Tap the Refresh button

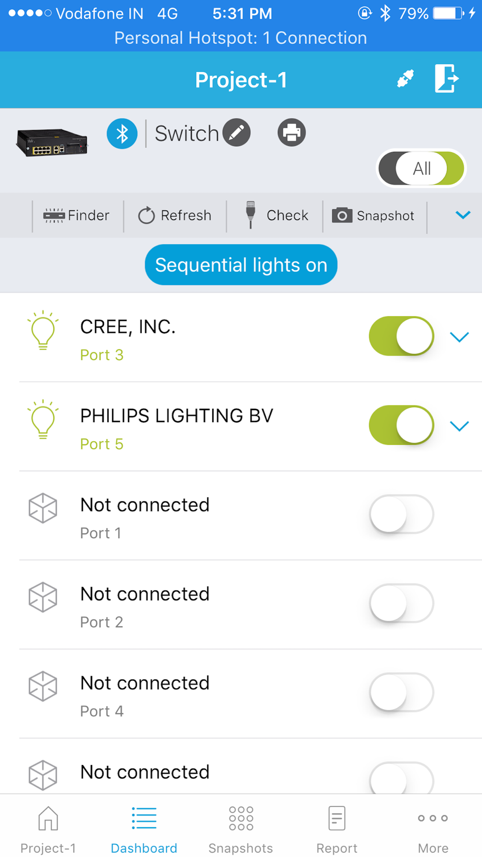click(x=175, y=215)
